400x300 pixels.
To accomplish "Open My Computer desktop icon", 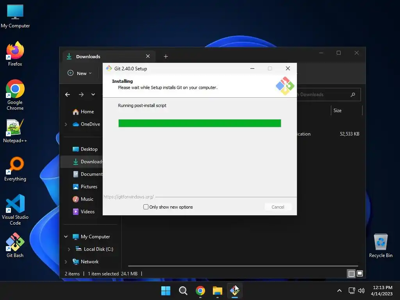I will coord(15,16).
